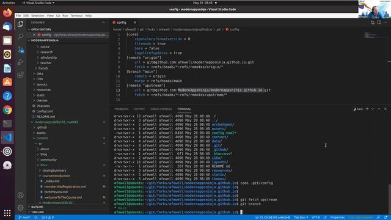This screenshot has height=220, width=391.
Task: Open the Selection menu
Action: coord(38,15)
